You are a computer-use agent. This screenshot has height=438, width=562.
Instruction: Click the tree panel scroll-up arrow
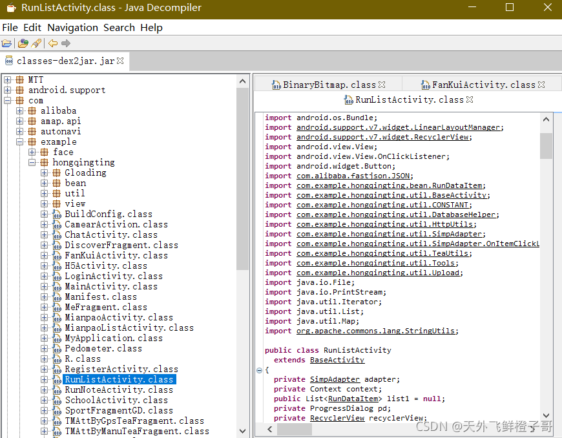click(x=243, y=82)
